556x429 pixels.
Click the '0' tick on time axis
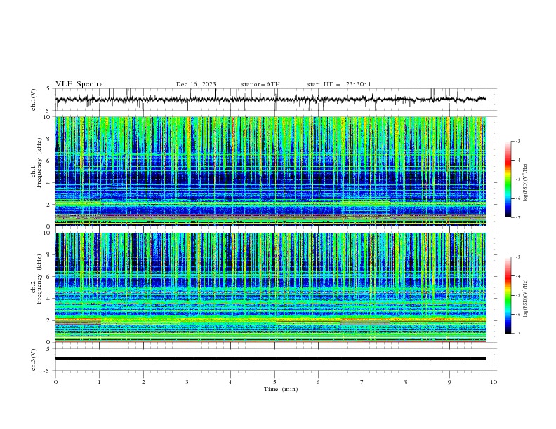(x=55, y=382)
